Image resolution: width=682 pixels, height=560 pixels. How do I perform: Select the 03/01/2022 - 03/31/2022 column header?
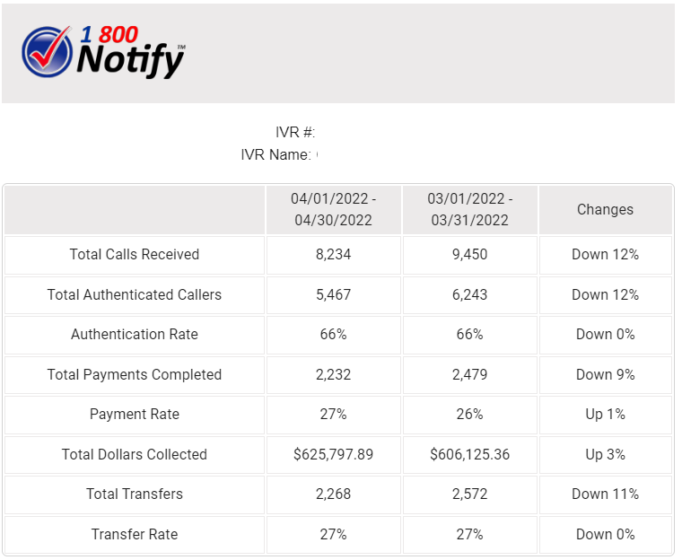[x=469, y=209]
